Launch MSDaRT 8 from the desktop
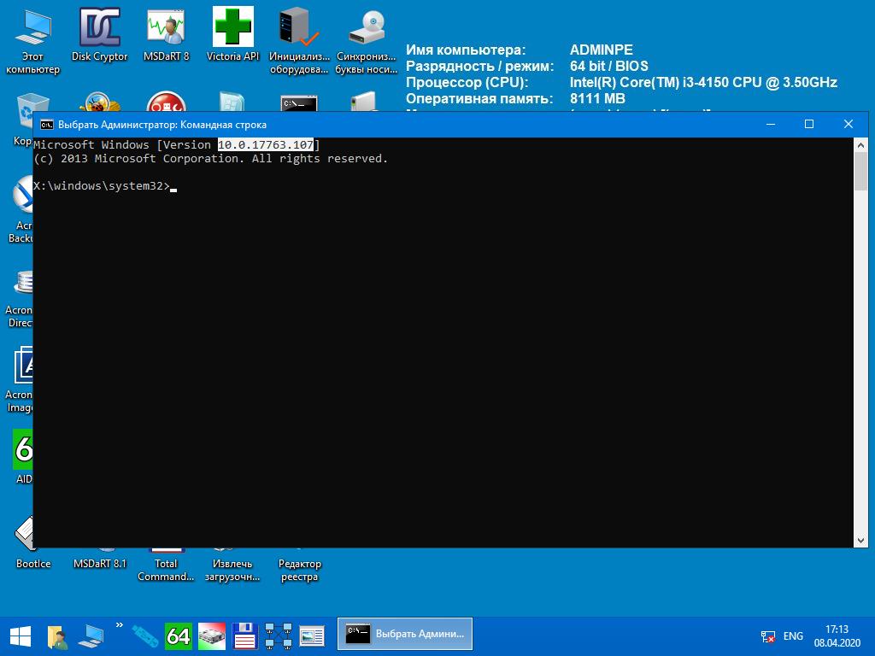This screenshot has width=875, height=656. pyautogui.click(x=166, y=28)
